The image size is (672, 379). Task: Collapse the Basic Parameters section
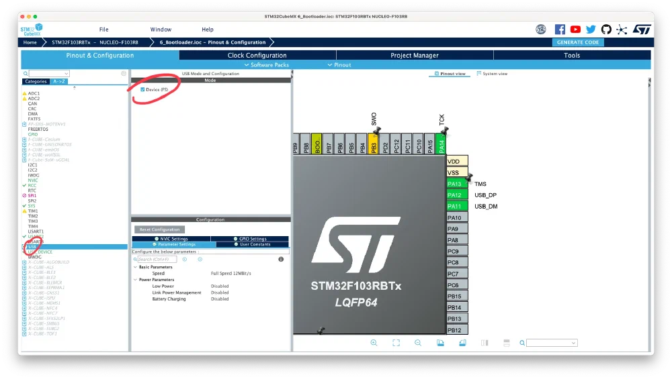(134, 267)
